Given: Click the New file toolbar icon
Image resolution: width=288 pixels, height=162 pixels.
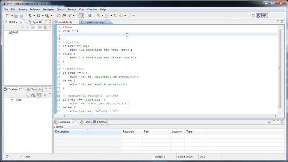Looking at the screenshot, I should click(x=8, y=16).
